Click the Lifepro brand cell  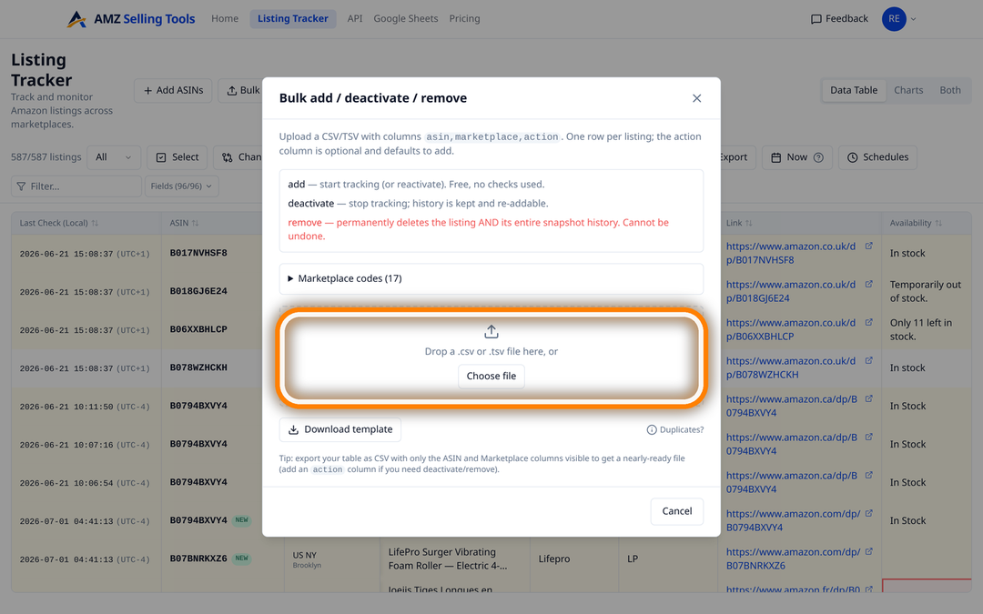pyautogui.click(x=554, y=559)
